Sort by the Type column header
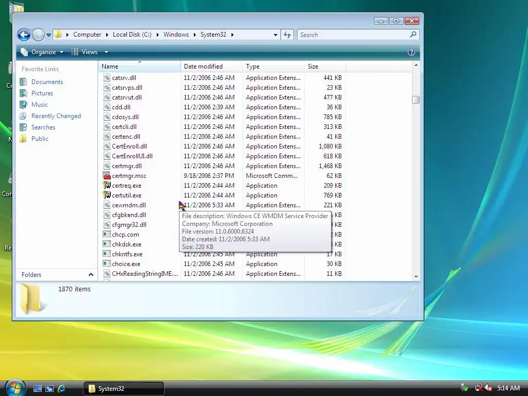This screenshot has height=396, width=528. pos(273,67)
